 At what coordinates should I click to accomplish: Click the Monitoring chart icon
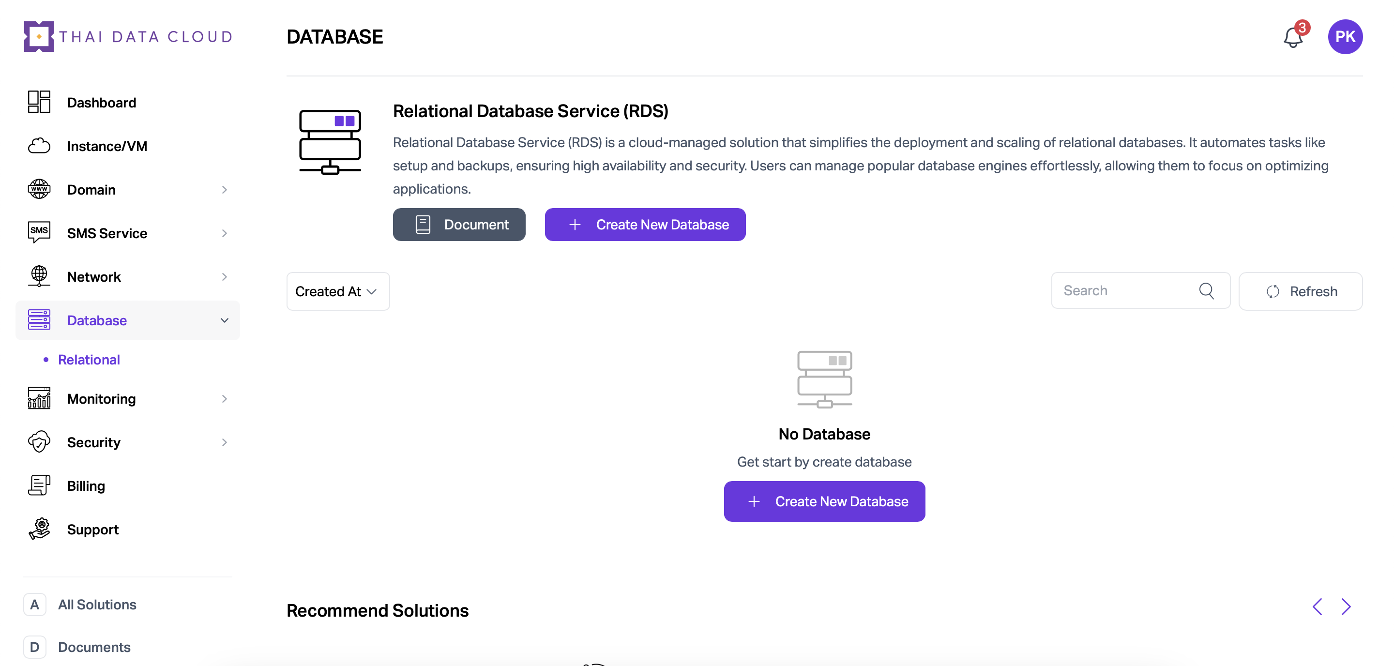pos(39,398)
